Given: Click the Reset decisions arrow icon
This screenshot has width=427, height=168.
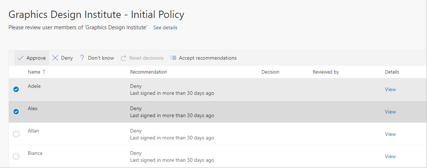Looking at the screenshot, I should pyautogui.click(x=123, y=58).
